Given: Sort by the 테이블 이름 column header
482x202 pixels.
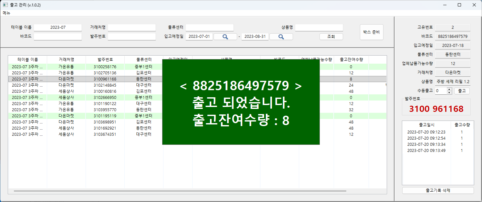Looking at the screenshot, I should [x=28, y=60].
